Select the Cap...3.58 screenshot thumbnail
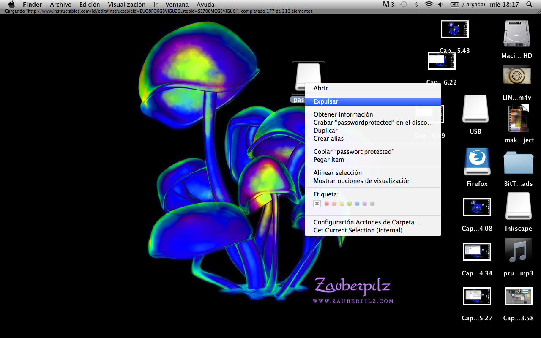 [x=518, y=296]
